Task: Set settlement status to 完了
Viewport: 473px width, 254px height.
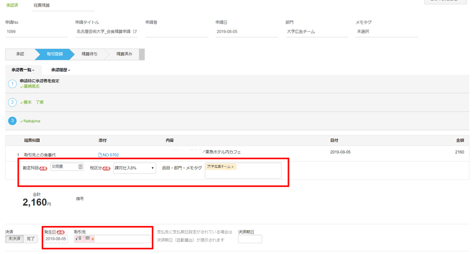Action: coord(31,239)
